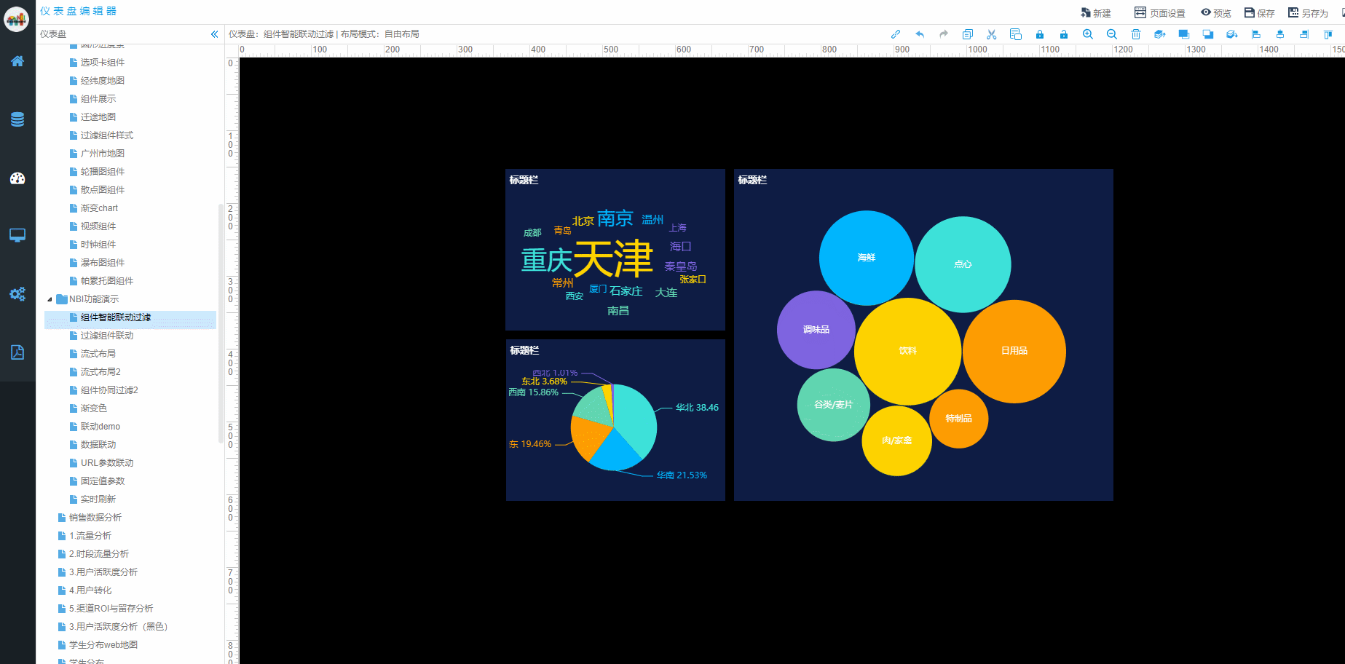Open 经纬度地图 dashboard
1345x664 pixels.
click(x=103, y=81)
